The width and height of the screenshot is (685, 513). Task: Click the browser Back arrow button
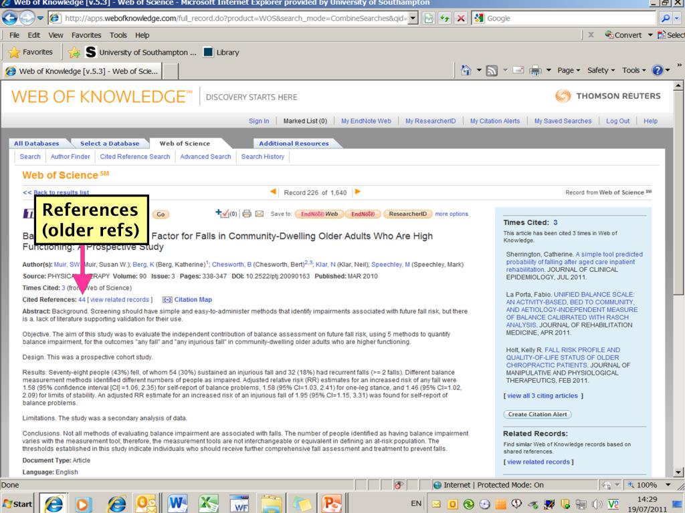[9, 18]
